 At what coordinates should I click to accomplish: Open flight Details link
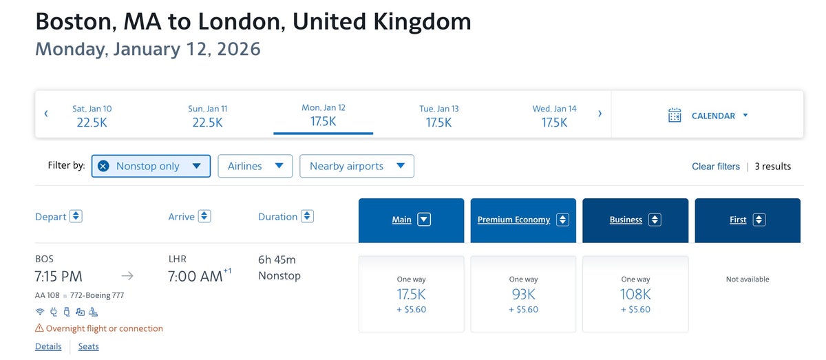[48, 346]
